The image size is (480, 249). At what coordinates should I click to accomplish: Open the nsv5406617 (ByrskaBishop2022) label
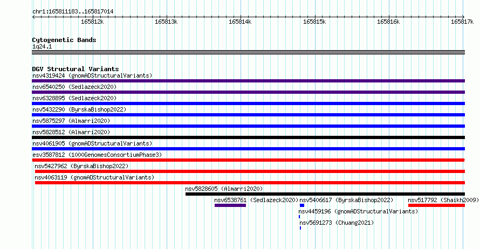point(346,200)
